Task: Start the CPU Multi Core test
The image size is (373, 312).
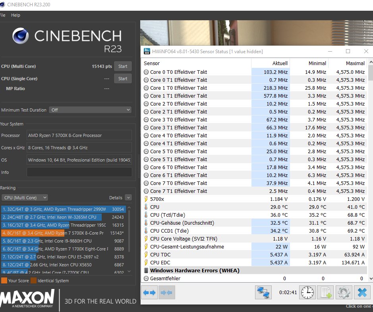Action: click(x=123, y=66)
